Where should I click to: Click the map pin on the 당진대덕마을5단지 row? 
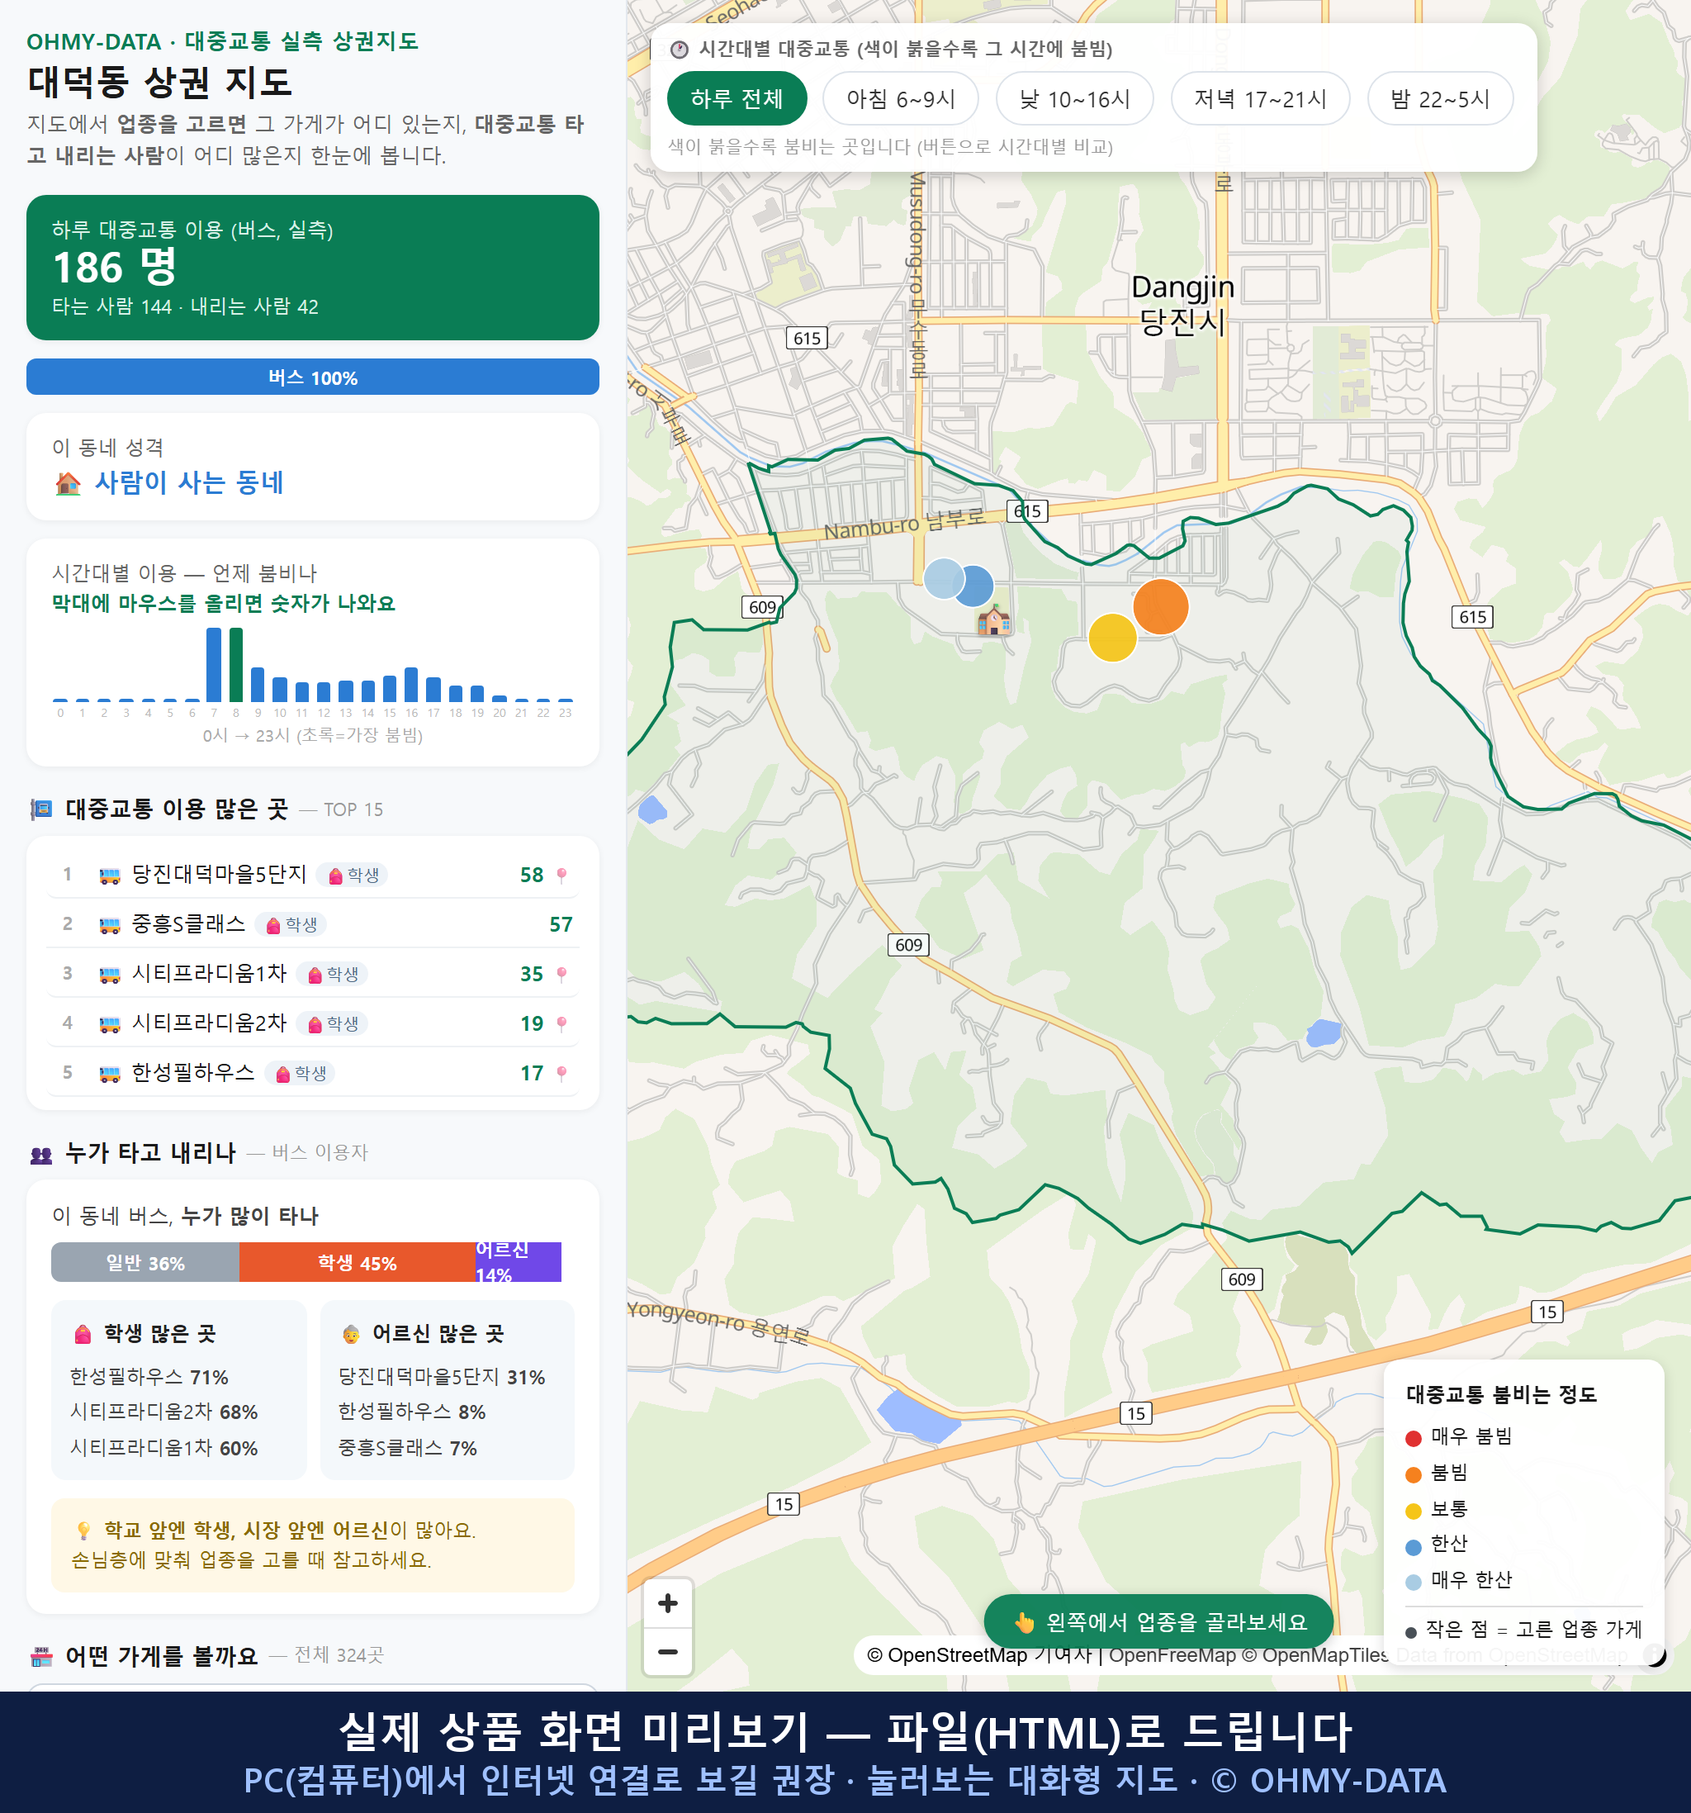click(561, 876)
